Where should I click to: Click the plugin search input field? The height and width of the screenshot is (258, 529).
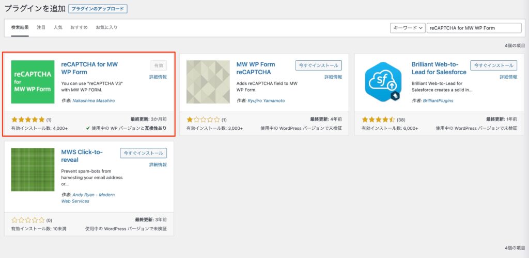pyautogui.click(x=474, y=28)
